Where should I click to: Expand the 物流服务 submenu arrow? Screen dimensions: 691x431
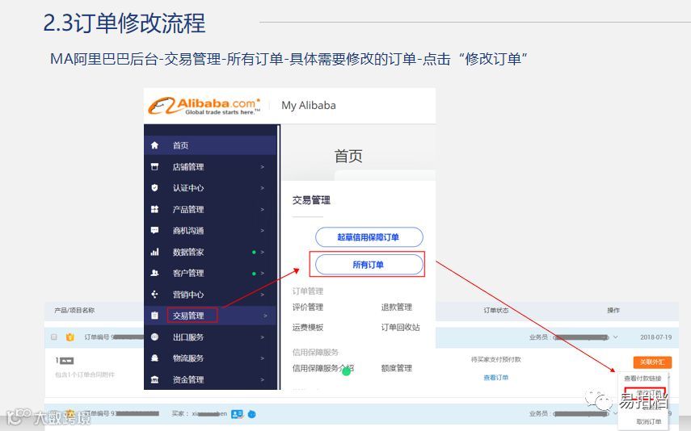click(x=262, y=358)
